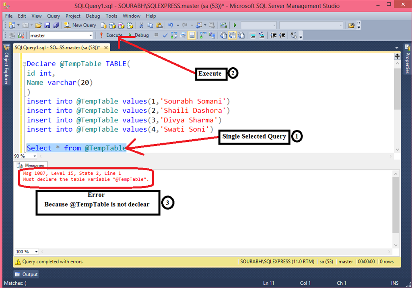This screenshot has width=412, height=288.
Task: Select the Results to Grid icon
Action: click(x=232, y=35)
